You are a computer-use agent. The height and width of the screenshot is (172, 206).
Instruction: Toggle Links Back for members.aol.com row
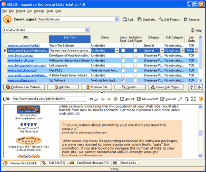(123, 46)
